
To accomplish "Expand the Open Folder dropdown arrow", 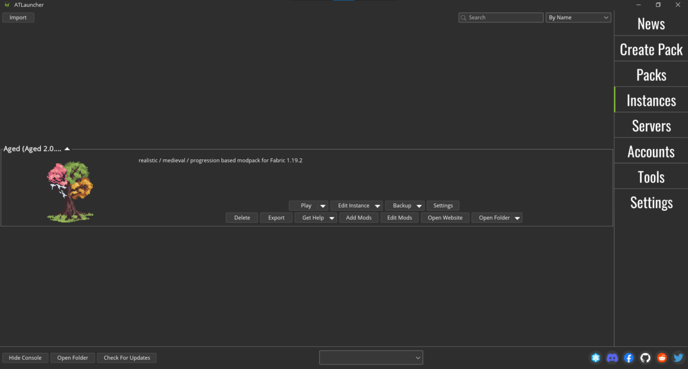I will (517, 218).
